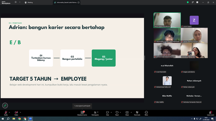Select the m.al Khairullah participant tile
Image resolution: width=216 pixels, height=121 pixels.
click(x=167, y=66)
